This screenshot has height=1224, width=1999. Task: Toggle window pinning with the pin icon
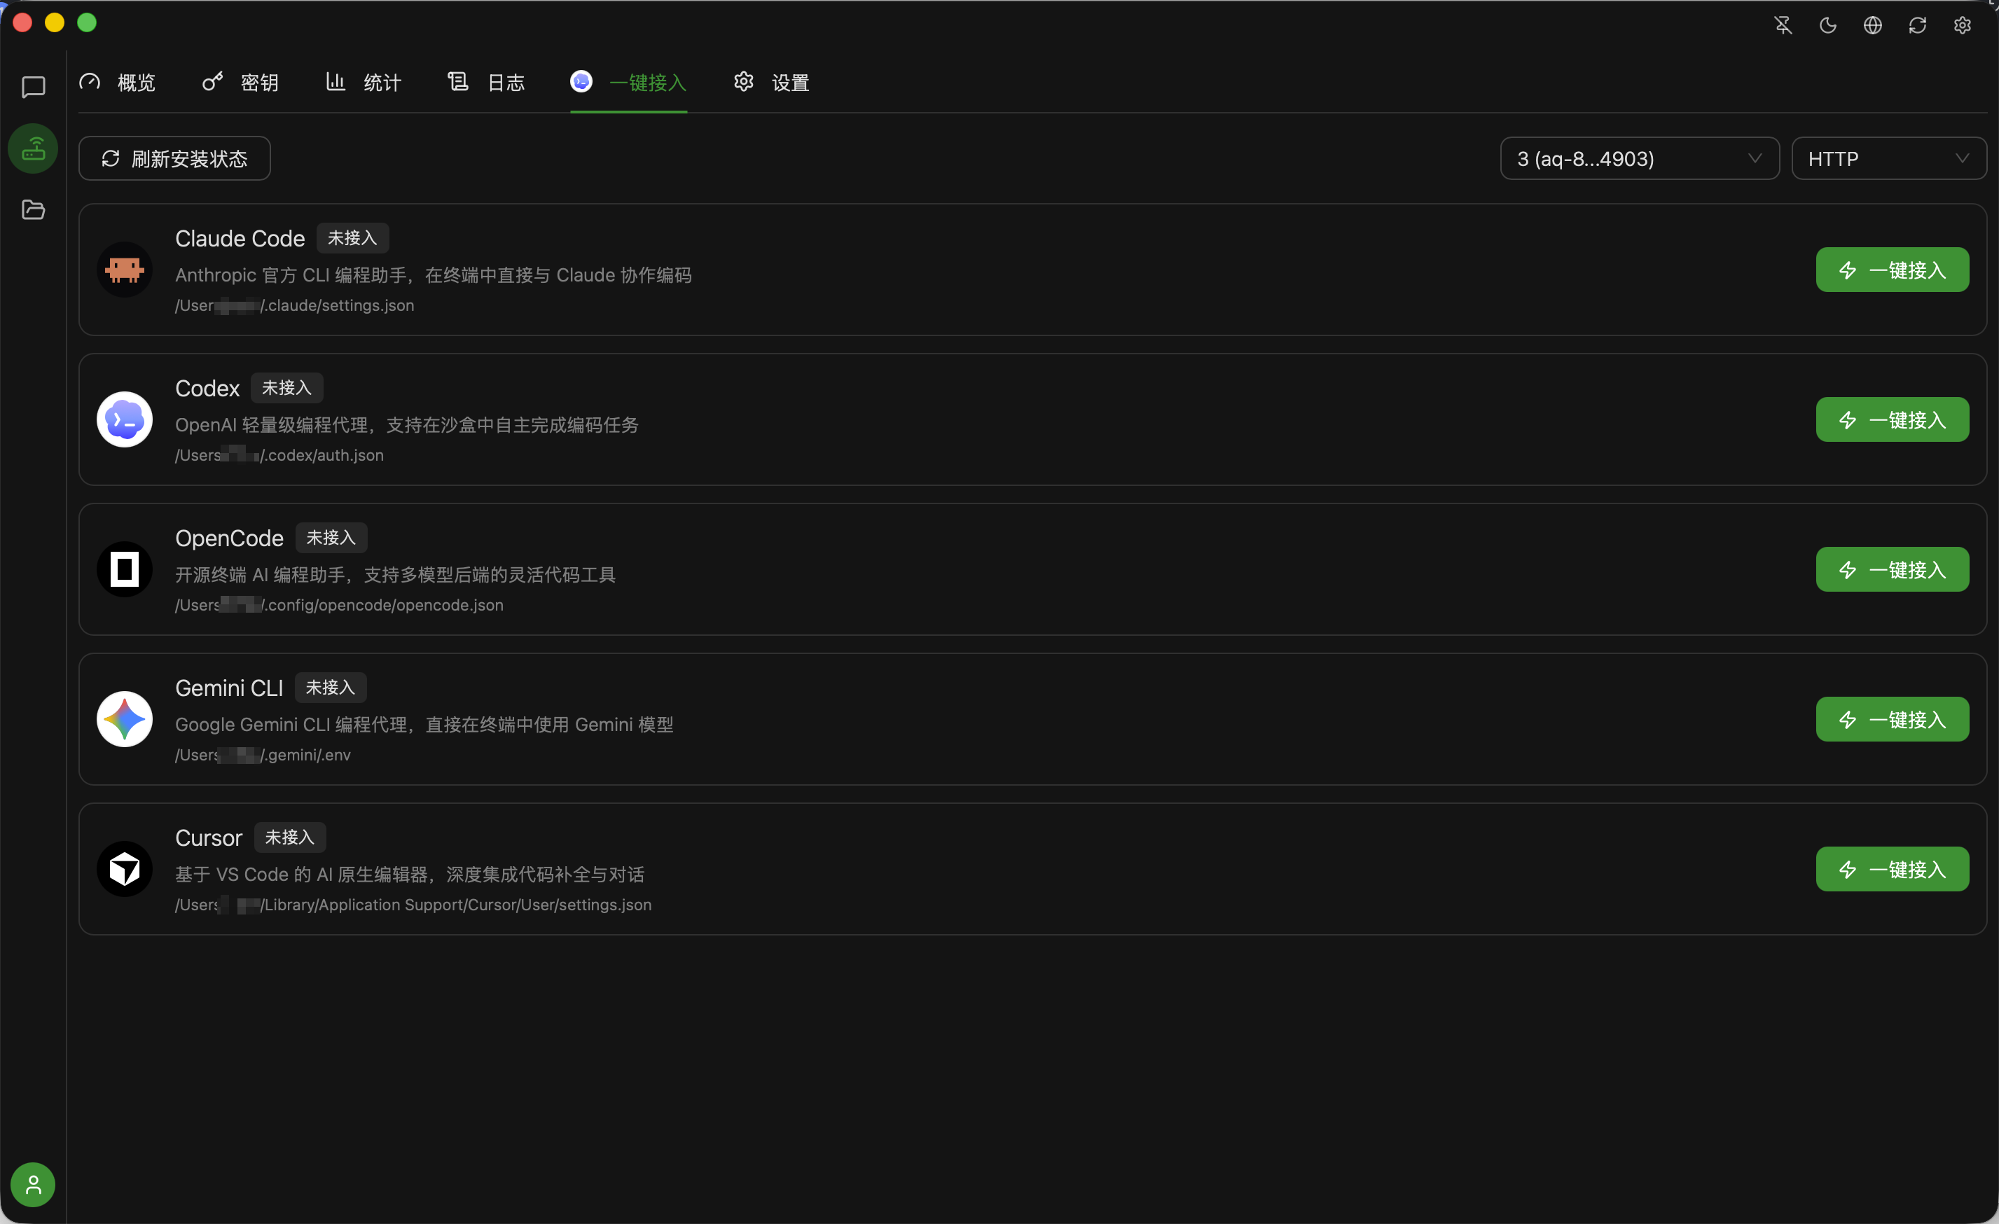click(1783, 25)
